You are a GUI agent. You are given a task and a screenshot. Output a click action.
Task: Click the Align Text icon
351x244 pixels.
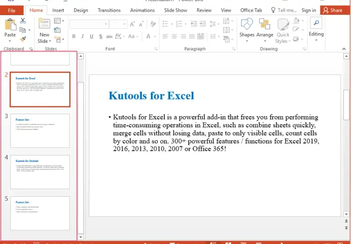coord(226,30)
